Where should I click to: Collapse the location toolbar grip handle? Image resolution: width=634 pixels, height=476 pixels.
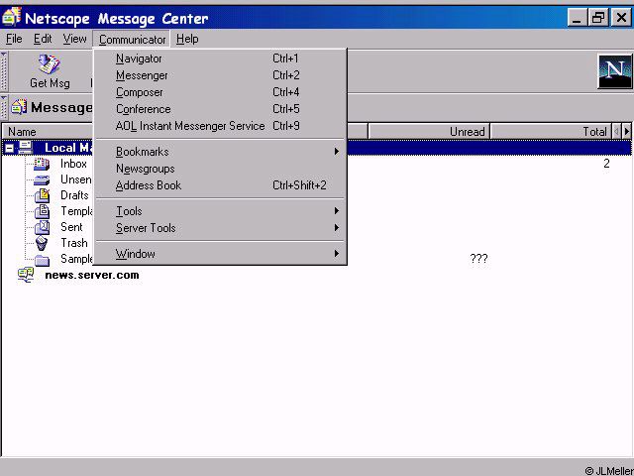4,107
